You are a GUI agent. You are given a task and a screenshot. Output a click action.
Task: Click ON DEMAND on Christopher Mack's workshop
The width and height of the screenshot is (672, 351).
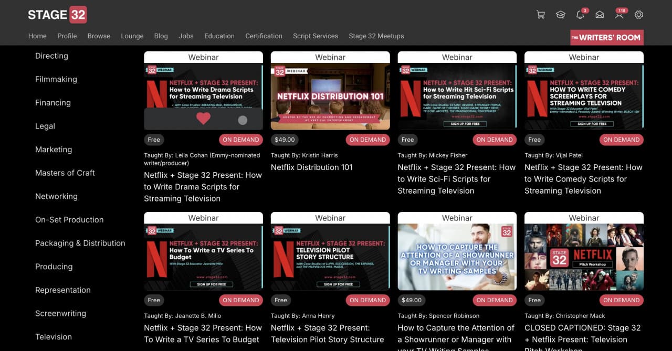pos(622,300)
